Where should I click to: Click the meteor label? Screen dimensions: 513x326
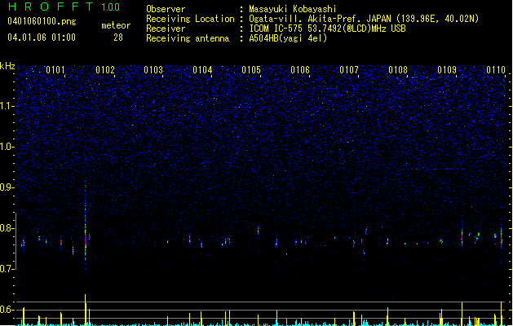coord(116,25)
